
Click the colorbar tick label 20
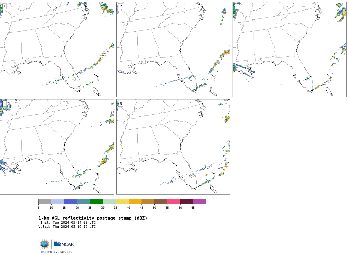tap(77, 208)
